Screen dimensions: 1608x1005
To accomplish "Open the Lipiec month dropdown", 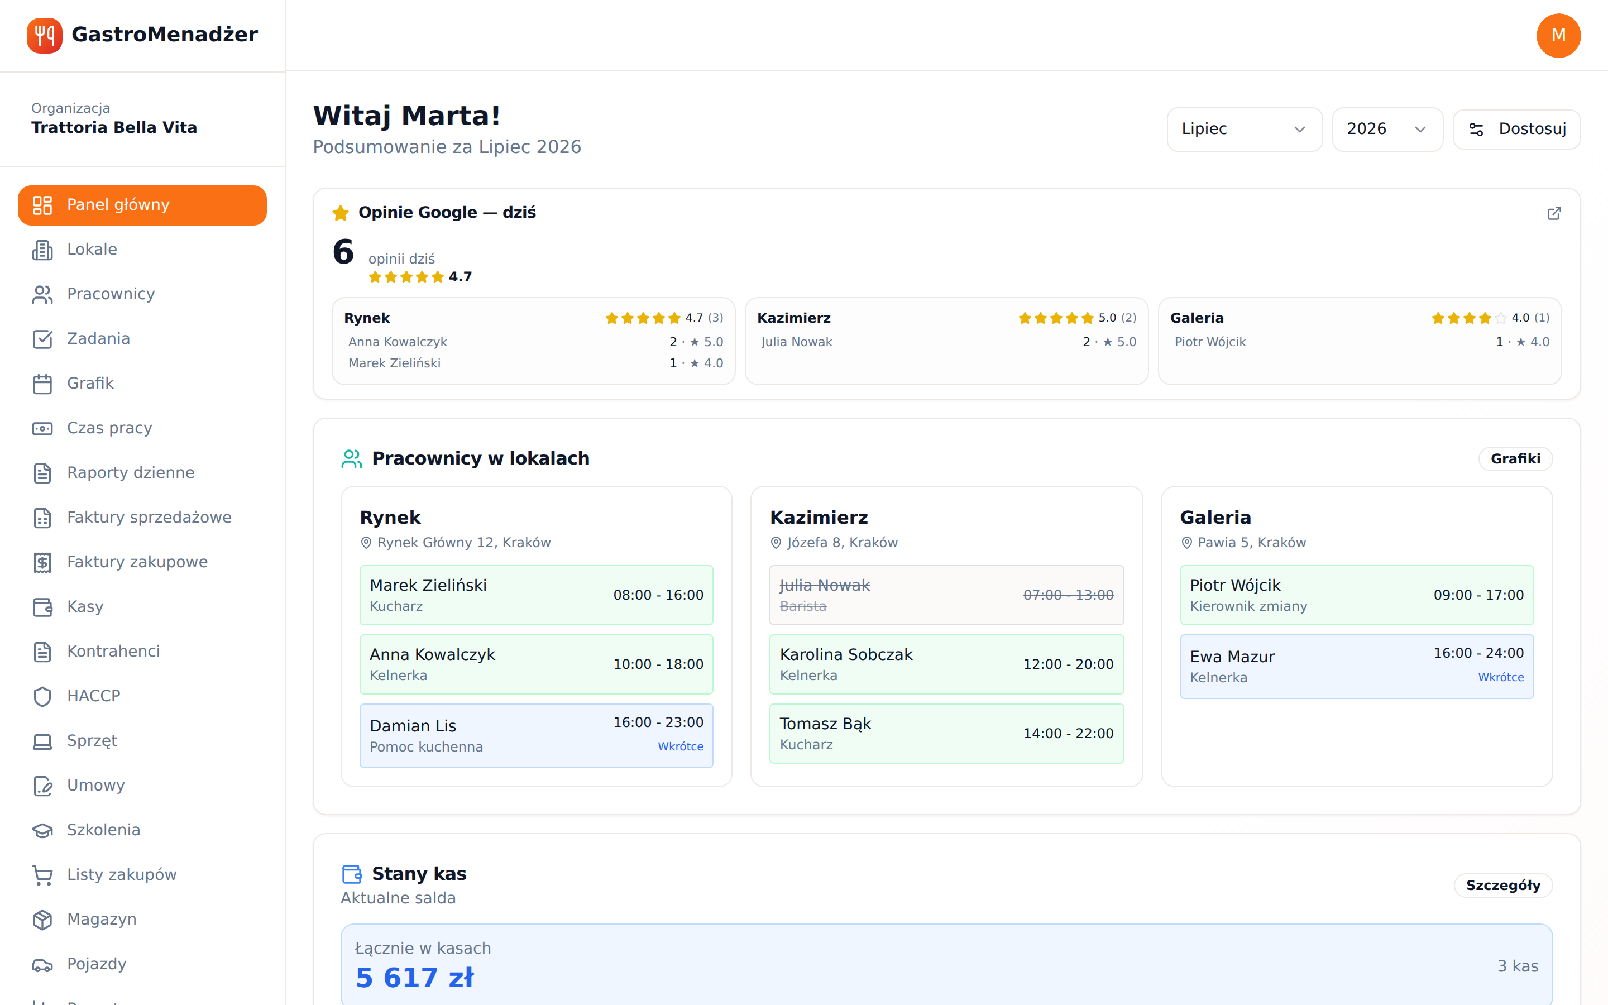I will coord(1245,129).
